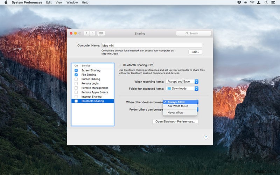Go forward with the right arrow button
The image size is (280, 175).
(x=92, y=33)
